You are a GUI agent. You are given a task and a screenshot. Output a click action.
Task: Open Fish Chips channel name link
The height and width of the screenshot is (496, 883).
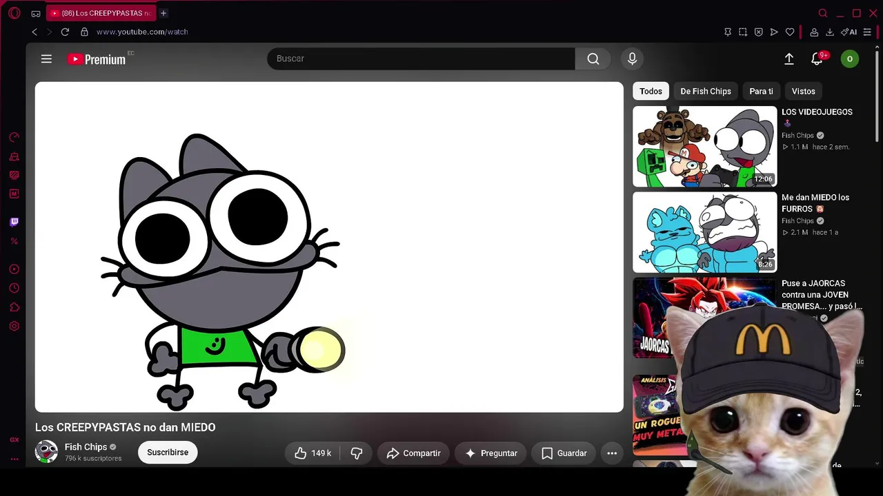(86, 447)
